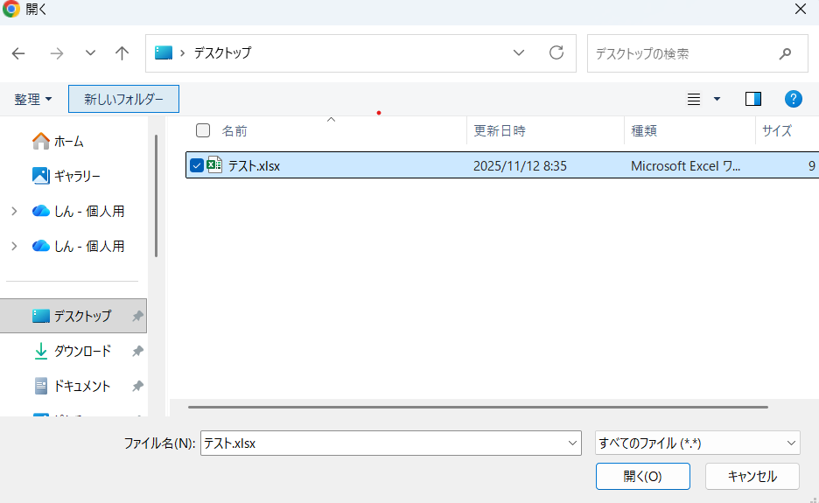Expand the recent locations chevron
This screenshot has width=819, height=503.
(90, 53)
